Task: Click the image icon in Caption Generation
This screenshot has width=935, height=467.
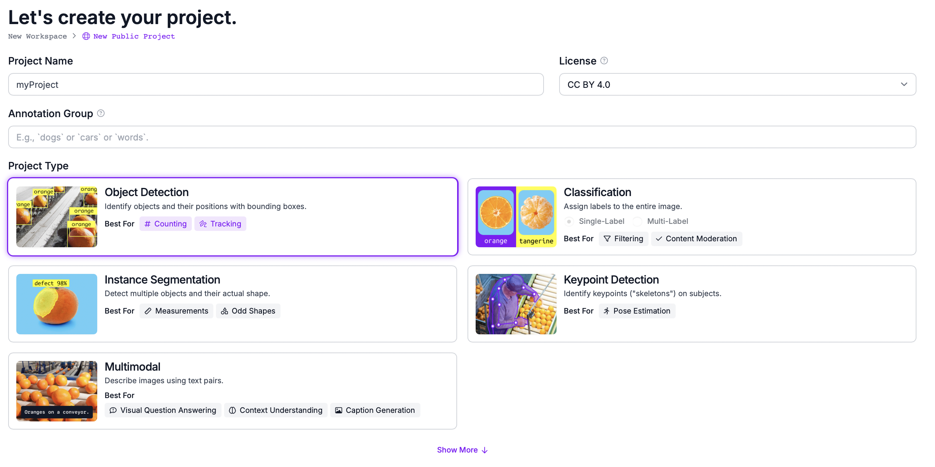Action: [x=339, y=411]
